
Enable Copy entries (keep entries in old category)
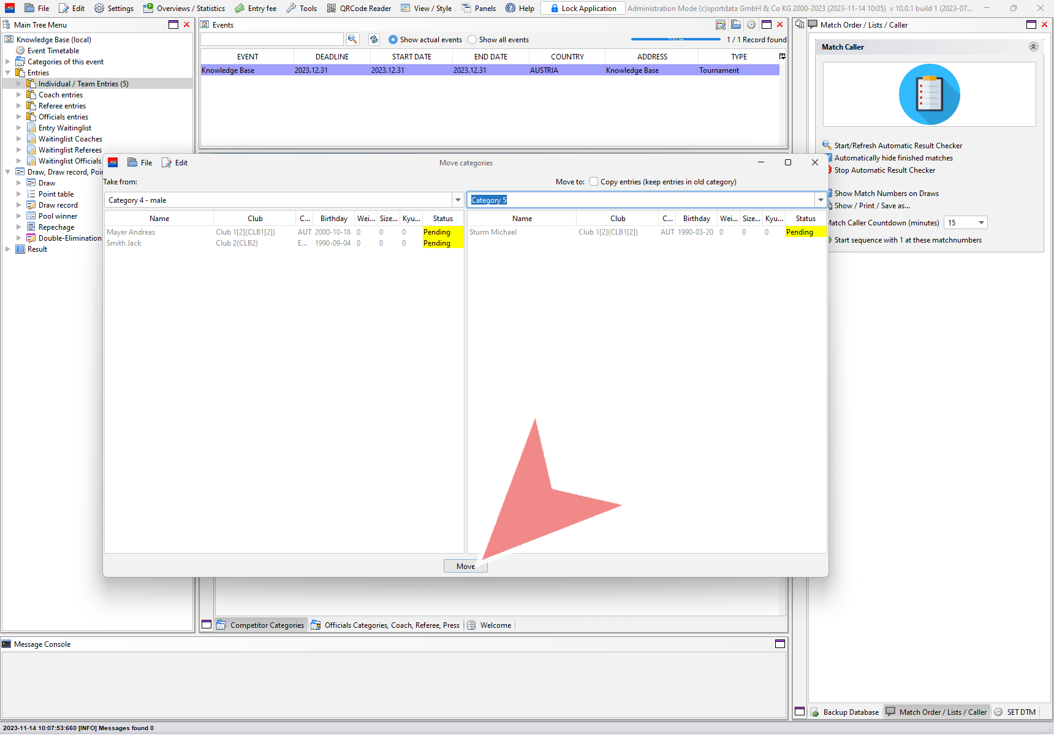click(x=594, y=181)
